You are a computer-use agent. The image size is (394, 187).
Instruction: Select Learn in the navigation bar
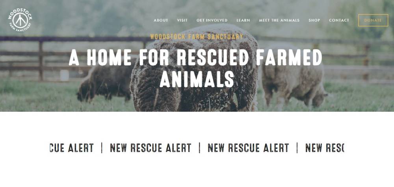tap(243, 20)
